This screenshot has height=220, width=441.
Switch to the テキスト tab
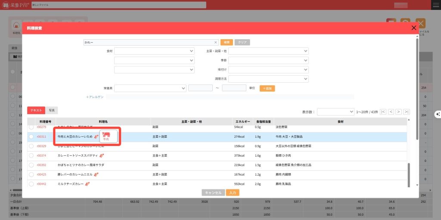point(36,110)
